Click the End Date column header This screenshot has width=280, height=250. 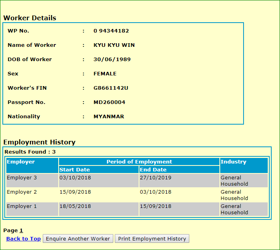(x=153, y=170)
